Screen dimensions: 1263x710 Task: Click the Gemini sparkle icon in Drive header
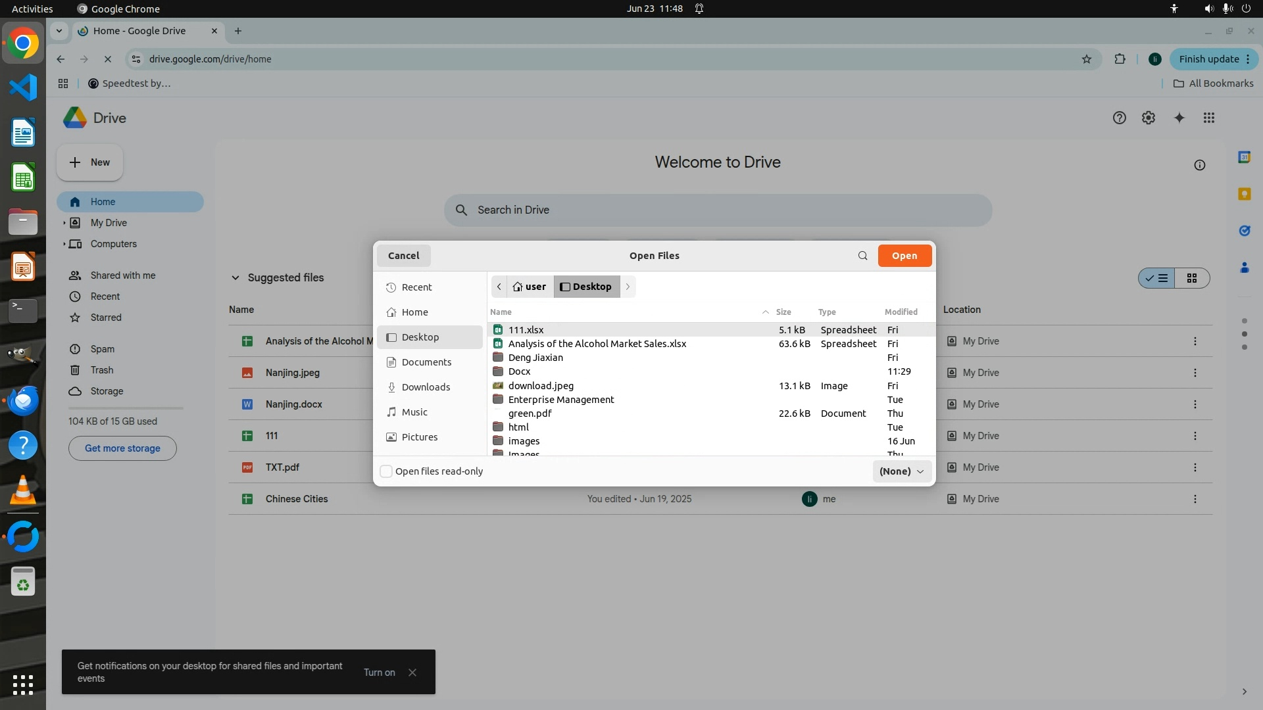[x=1179, y=118]
